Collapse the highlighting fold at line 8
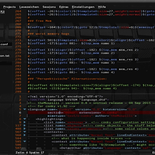Screen dimensions: 155x155 [x=24, y=119]
